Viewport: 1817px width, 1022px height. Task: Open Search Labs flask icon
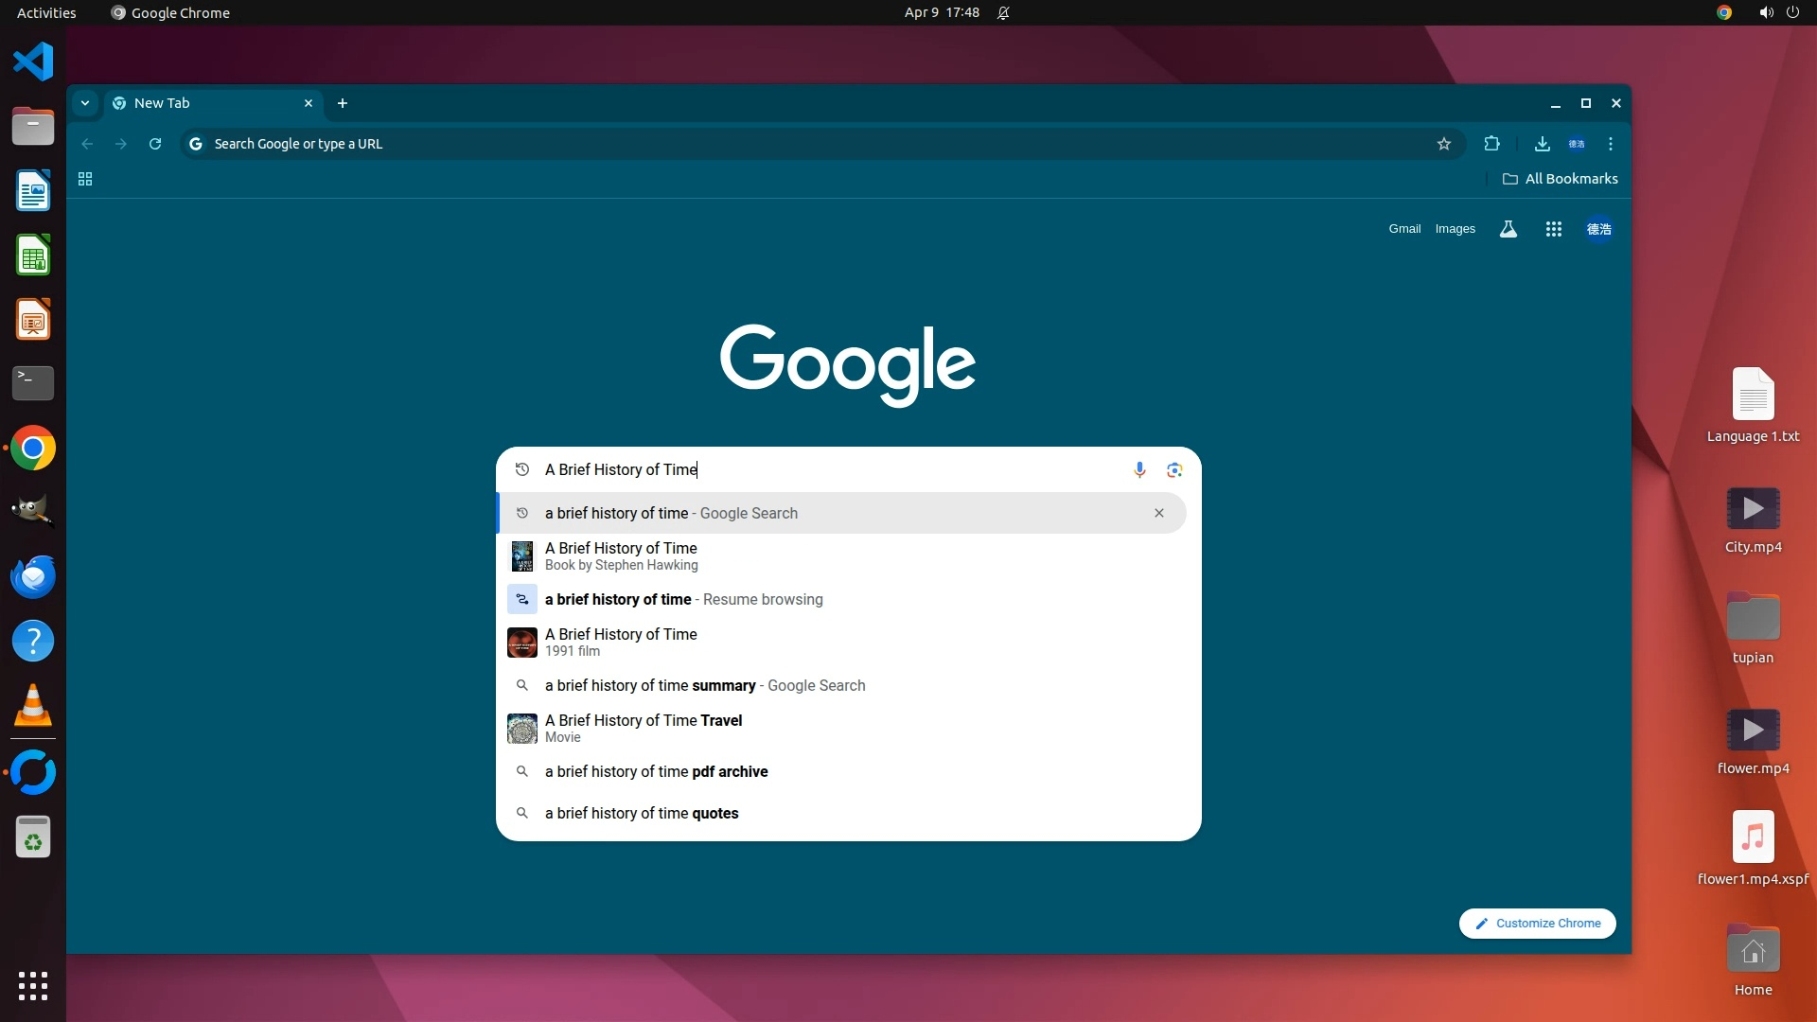tap(1508, 229)
